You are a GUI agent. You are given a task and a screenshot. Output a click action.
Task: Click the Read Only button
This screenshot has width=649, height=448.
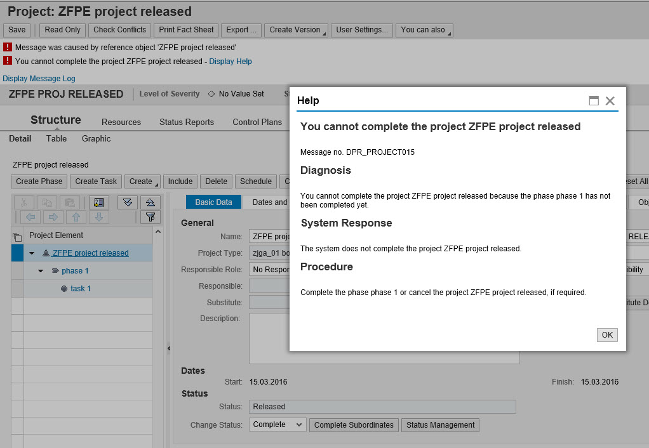62,30
